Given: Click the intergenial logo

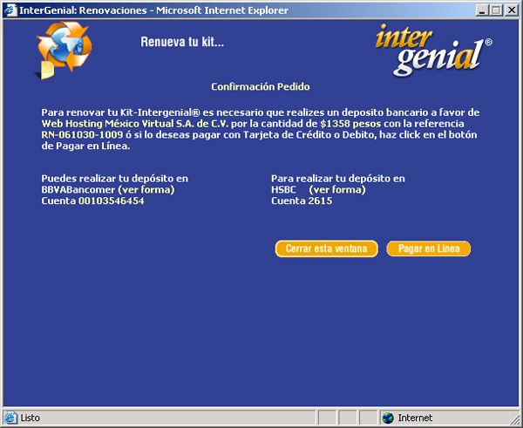Looking at the screenshot, I should click(x=433, y=50).
